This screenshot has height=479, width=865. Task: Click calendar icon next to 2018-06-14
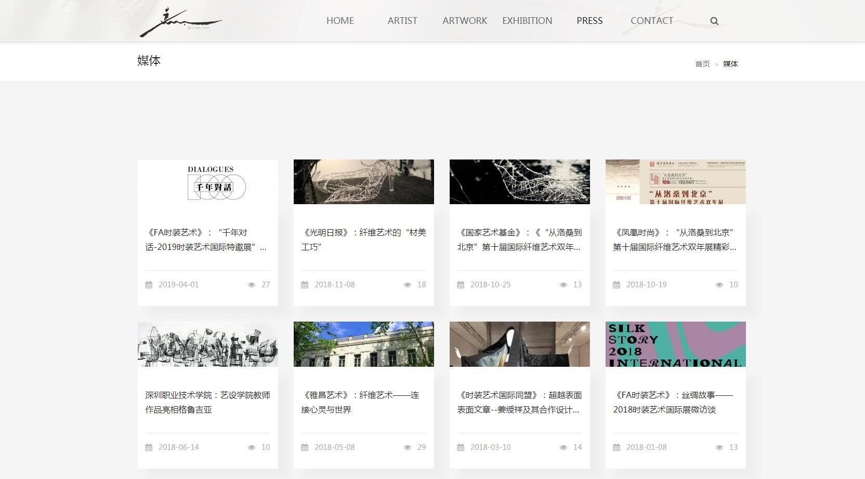click(x=149, y=447)
